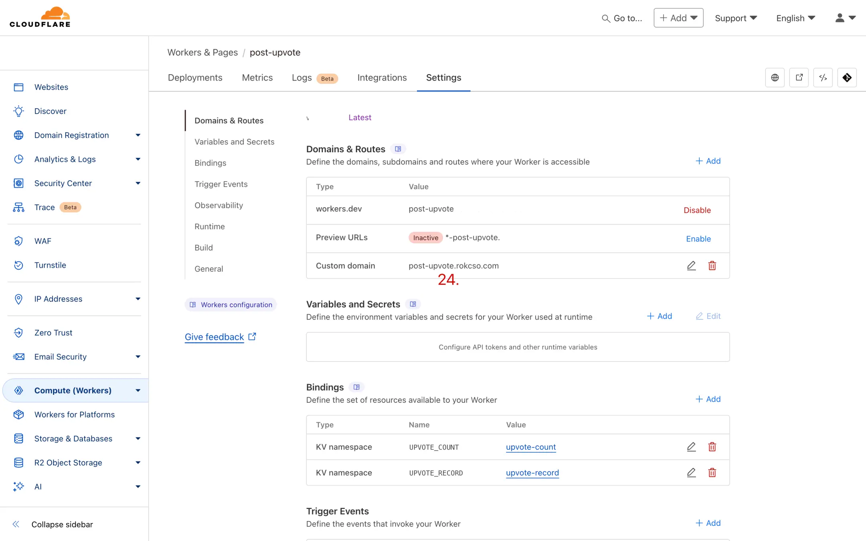Open the English language dropdown
Screen dimensions: 866x541
coord(795,18)
